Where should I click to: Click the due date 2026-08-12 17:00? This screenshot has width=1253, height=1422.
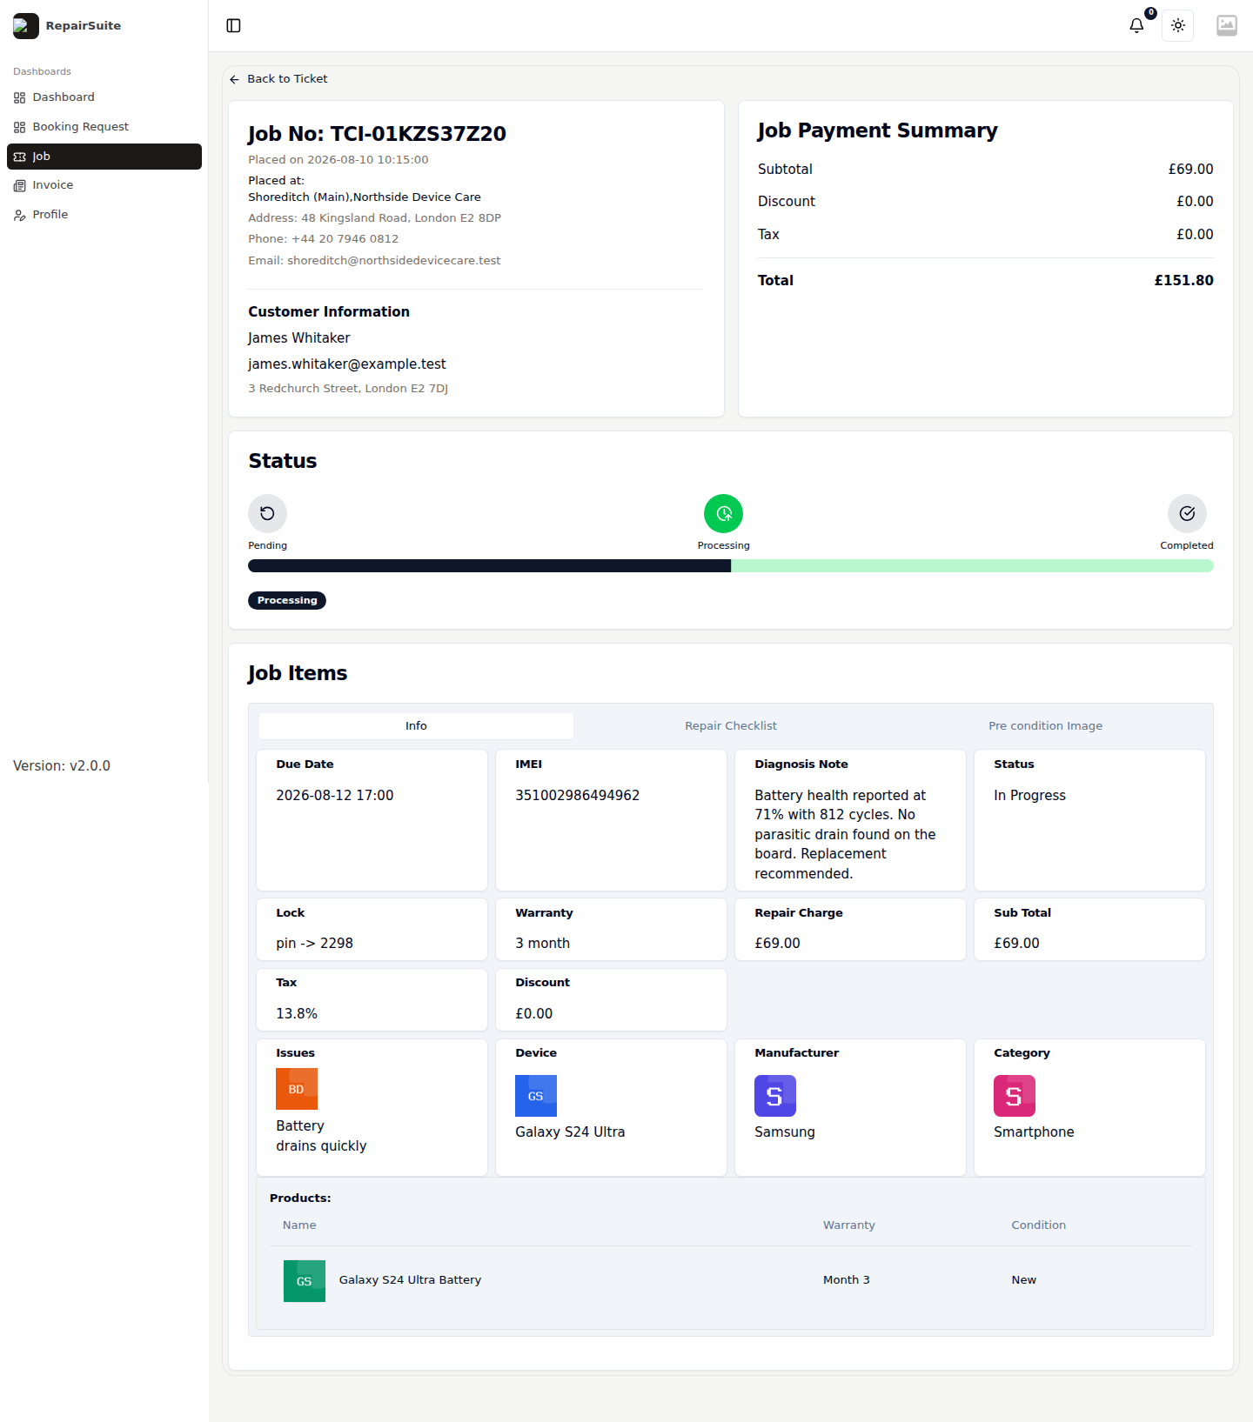coord(334,796)
